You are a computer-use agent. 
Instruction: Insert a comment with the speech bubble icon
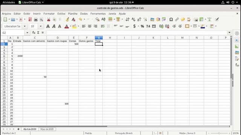point(183,19)
